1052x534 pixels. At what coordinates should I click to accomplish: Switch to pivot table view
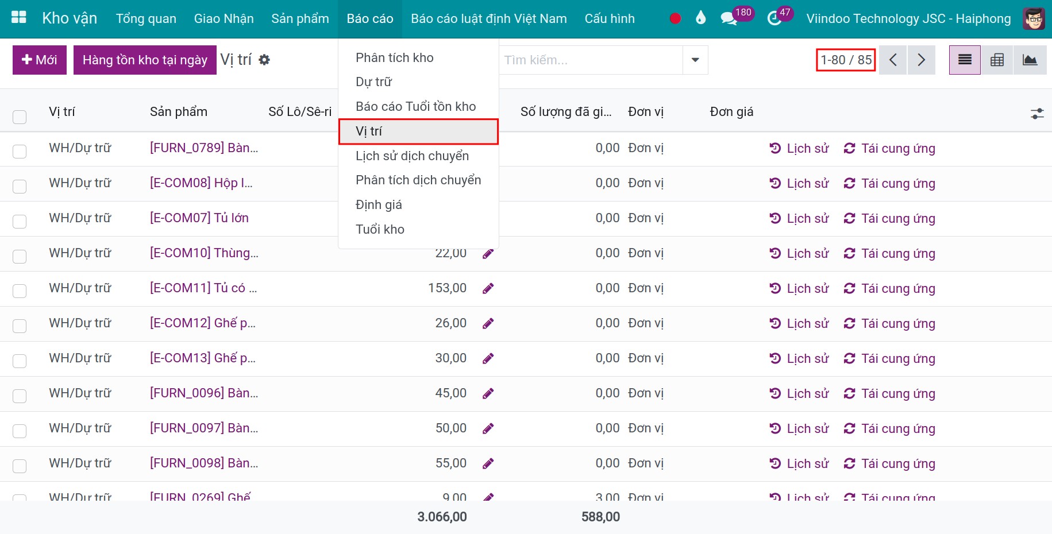pyautogui.click(x=997, y=60)
